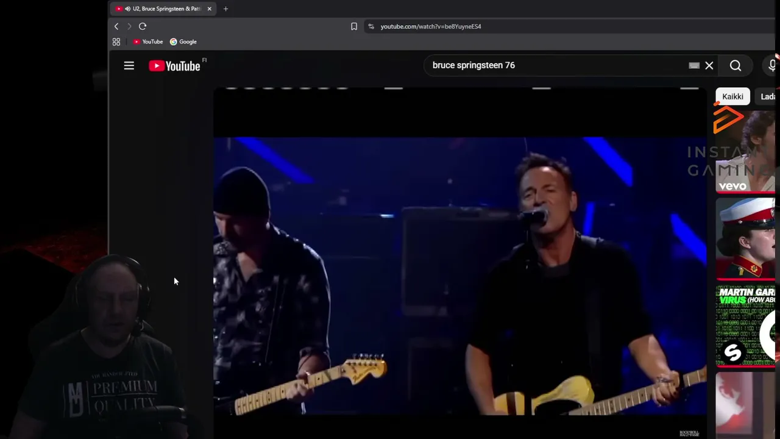View site information icon beside the URL

371,26
